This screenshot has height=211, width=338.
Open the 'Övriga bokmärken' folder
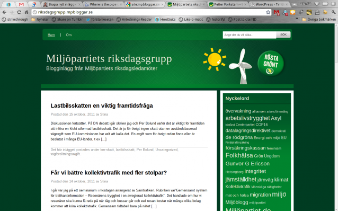point(319,20)
